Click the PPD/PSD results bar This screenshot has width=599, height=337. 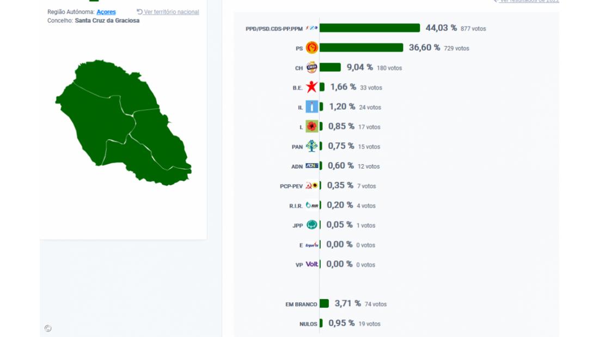coord(370,28)
